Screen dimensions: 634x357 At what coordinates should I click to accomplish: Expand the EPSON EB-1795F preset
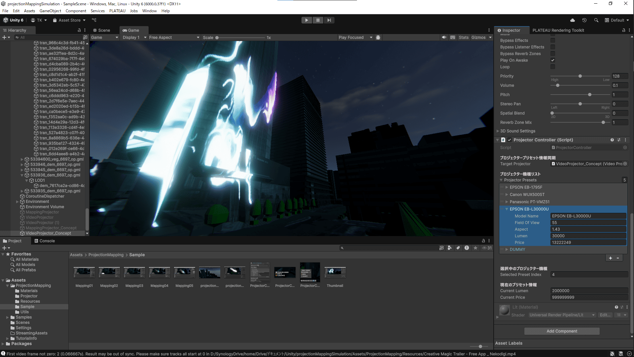[x=507, y=187]
